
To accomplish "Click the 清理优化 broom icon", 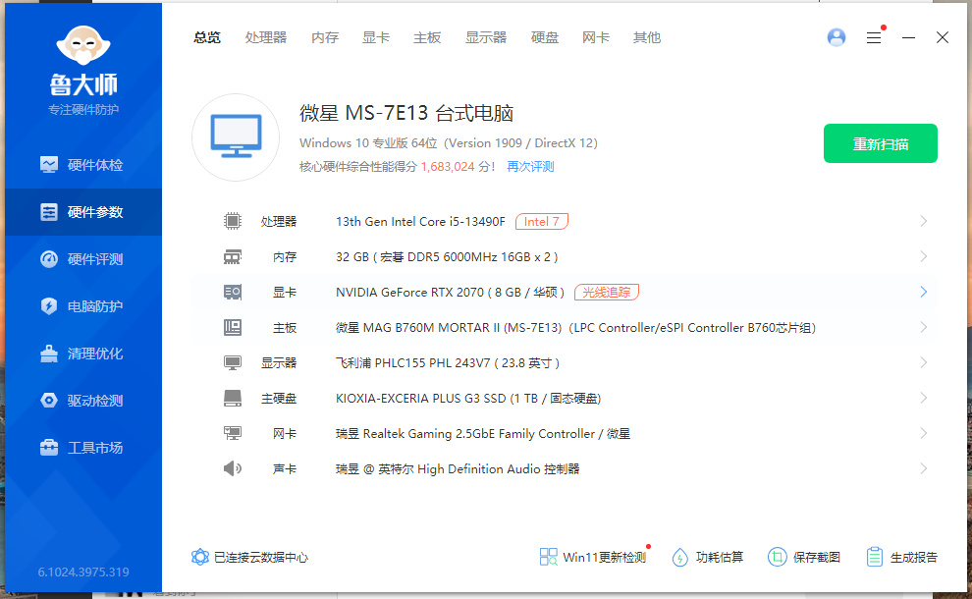I will point(49,354).
